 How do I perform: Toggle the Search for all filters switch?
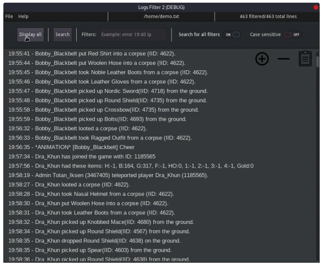coord(232,35)
